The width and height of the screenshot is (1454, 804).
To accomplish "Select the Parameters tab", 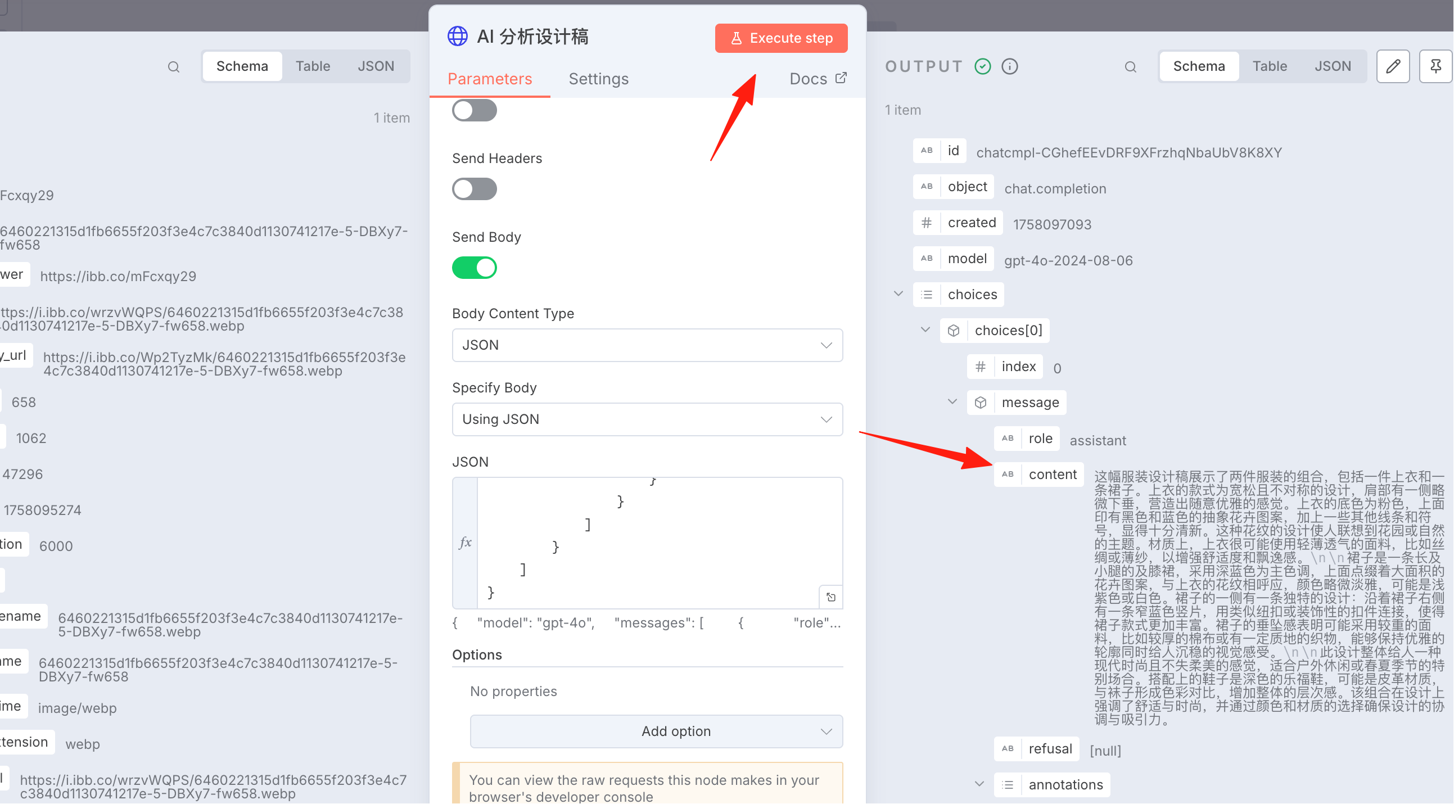I will [x=489, y=79].
